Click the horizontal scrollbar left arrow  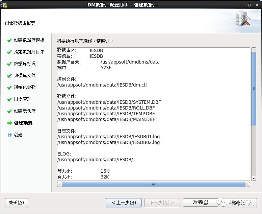[59, 184]
